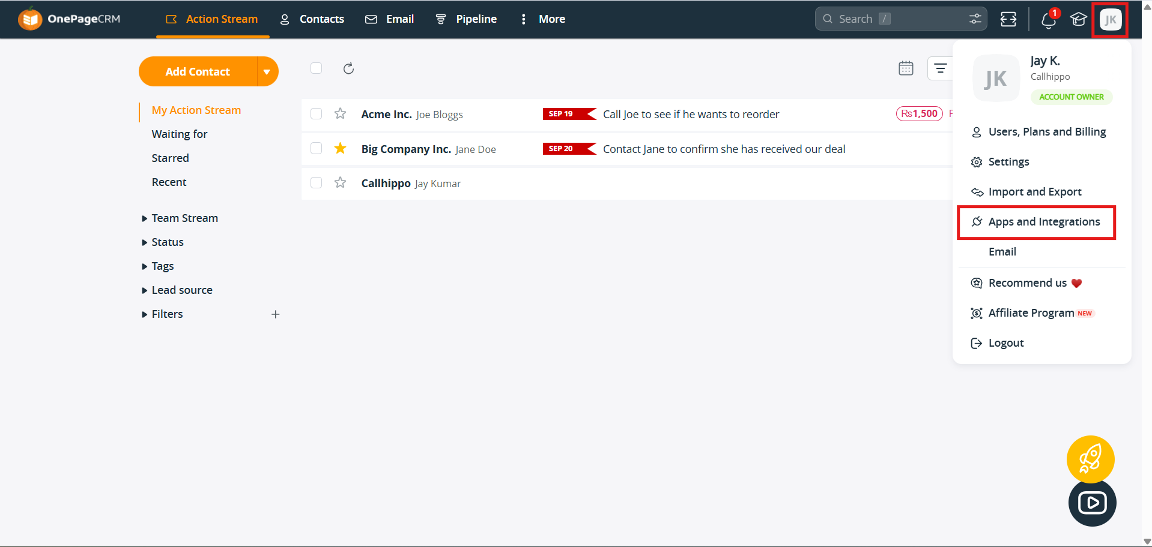Click the ACCOUNT OWNER badge
The height and width of the screenshot is (547, 1152).
click(x=1072, y=97)
